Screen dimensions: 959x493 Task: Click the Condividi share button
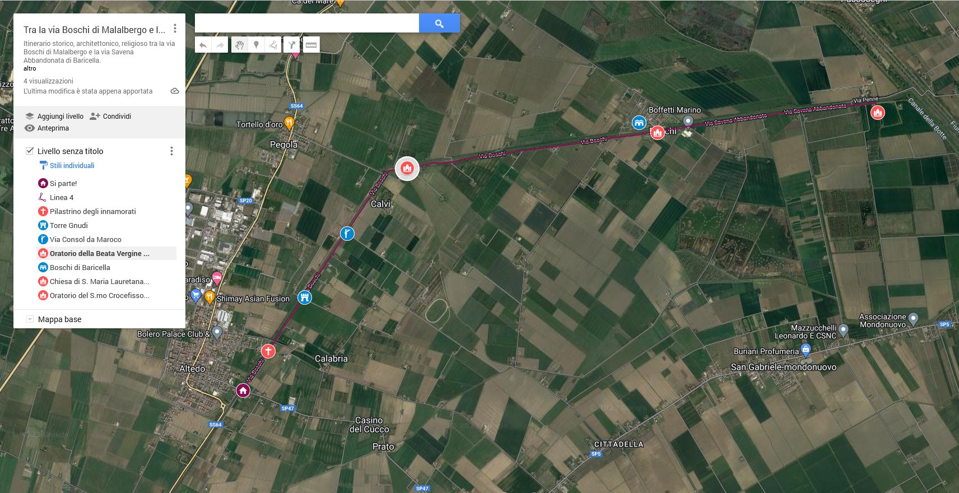[110, 116]
